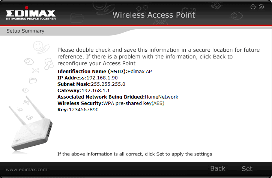The image size is (272, 178).
Task: Go Back to reconfigure the Access Point
Action: pyautogui.click(x=218, y=169)
